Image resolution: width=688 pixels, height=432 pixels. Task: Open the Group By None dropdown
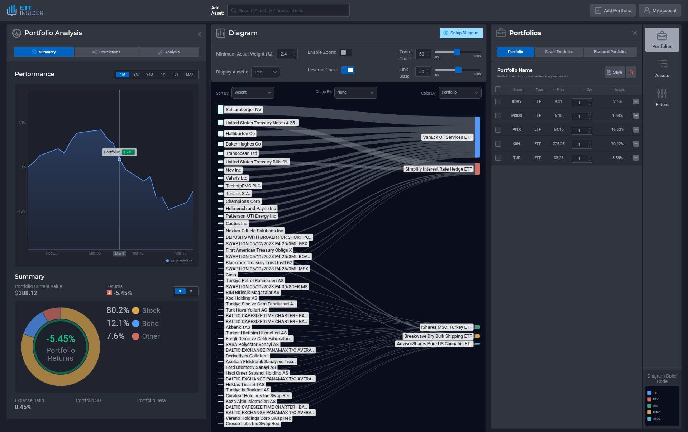tap(355, 92)
